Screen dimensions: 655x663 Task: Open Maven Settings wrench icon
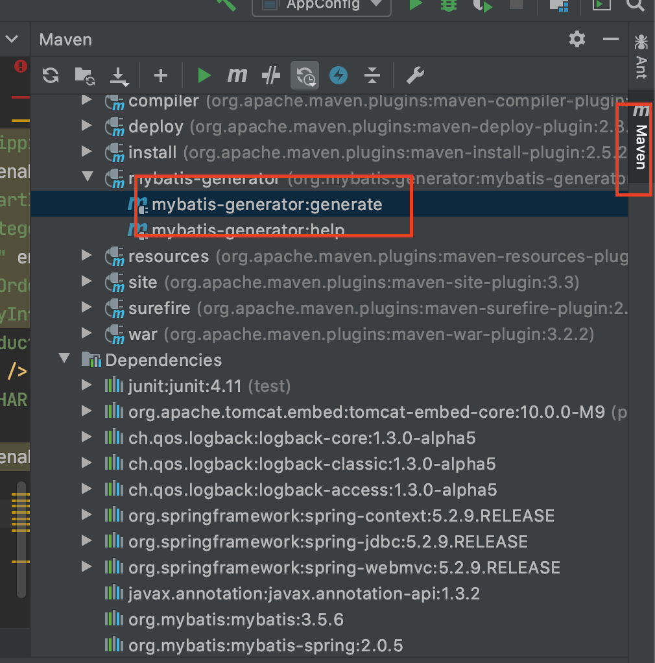[x=415, y=76]
